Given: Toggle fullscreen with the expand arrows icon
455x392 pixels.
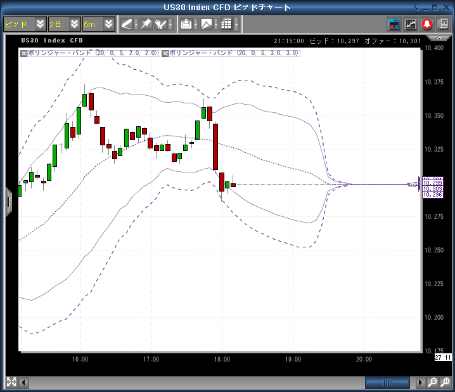Looking at the screenshot, I should point(11,382).
